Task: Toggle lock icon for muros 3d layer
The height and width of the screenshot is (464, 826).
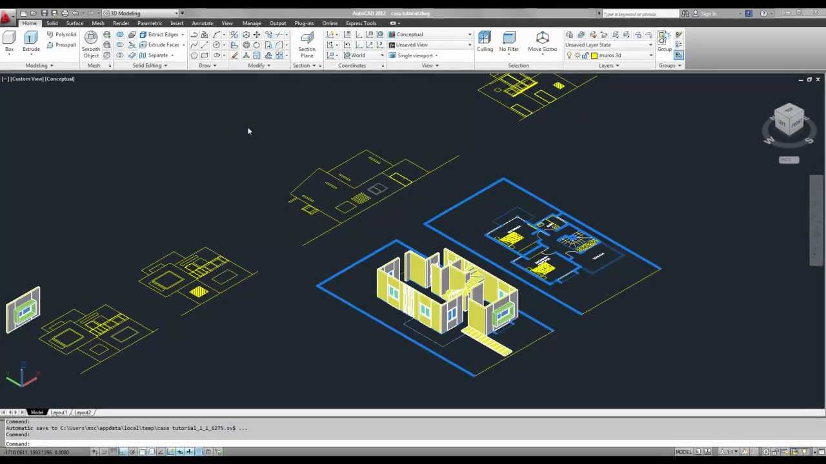Action: tap(585, 55)
